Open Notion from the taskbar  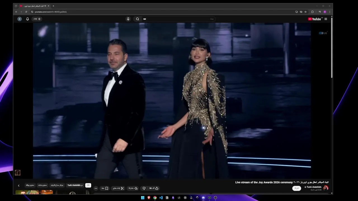[167, 198]
